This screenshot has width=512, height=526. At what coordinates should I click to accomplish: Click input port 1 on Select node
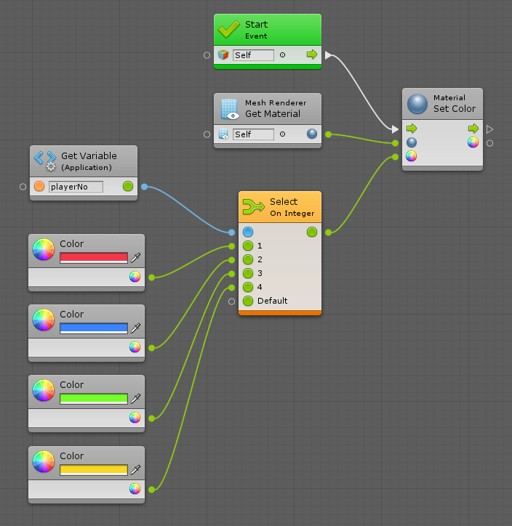click(x=247, y=246)
